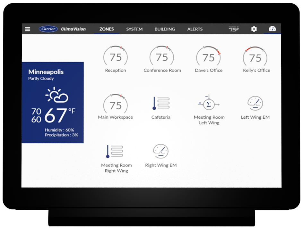Click the Minneapolis weather card
The width and height of the screenshot is (303, 229).
pos(53,102)
